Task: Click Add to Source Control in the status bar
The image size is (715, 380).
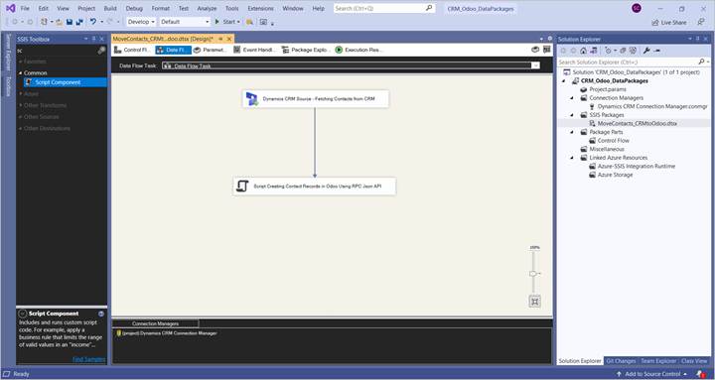Action: [652, 374]
